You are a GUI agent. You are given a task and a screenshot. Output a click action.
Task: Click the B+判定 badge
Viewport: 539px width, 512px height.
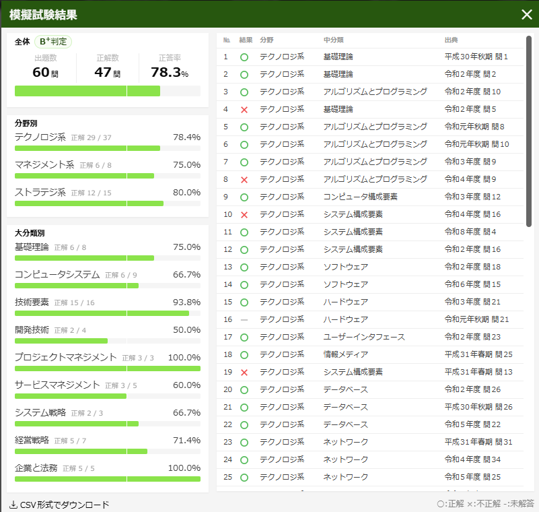[53, 42]
